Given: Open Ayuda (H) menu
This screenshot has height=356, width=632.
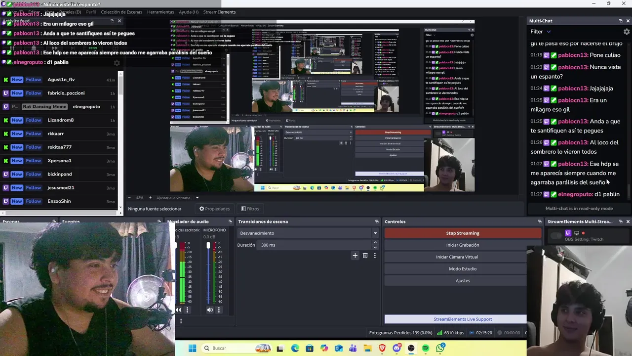Looking at the screenshot, I should 189,12.
